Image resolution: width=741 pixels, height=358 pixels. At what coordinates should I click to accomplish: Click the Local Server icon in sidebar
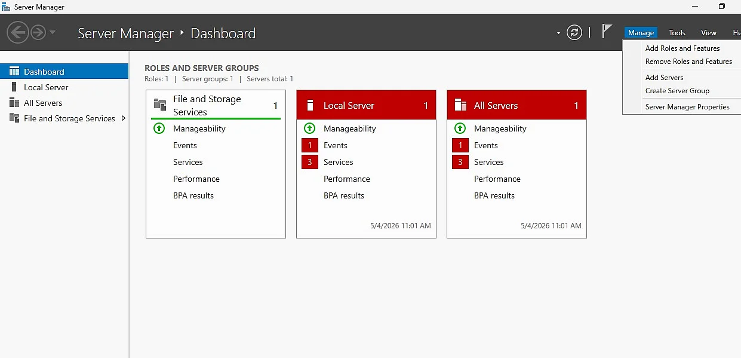14,87
